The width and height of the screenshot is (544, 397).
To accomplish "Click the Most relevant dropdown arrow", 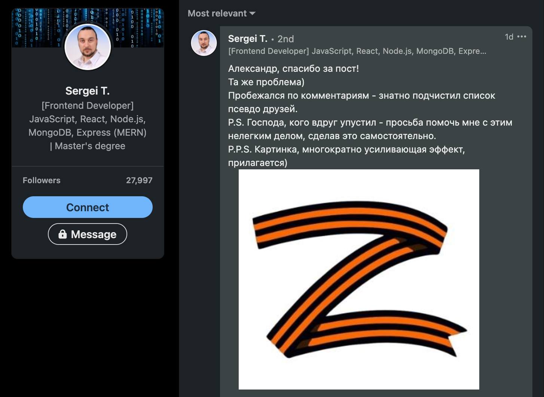I will click(253, 13).
